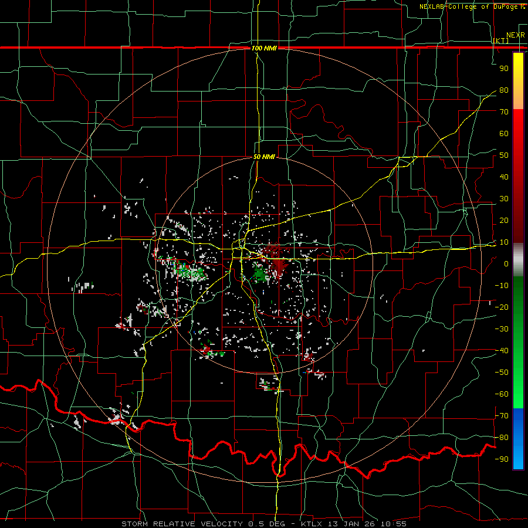Click the positive "50" color scale label
This screenshot has height=528, width=528.
[x=504, y=155]
